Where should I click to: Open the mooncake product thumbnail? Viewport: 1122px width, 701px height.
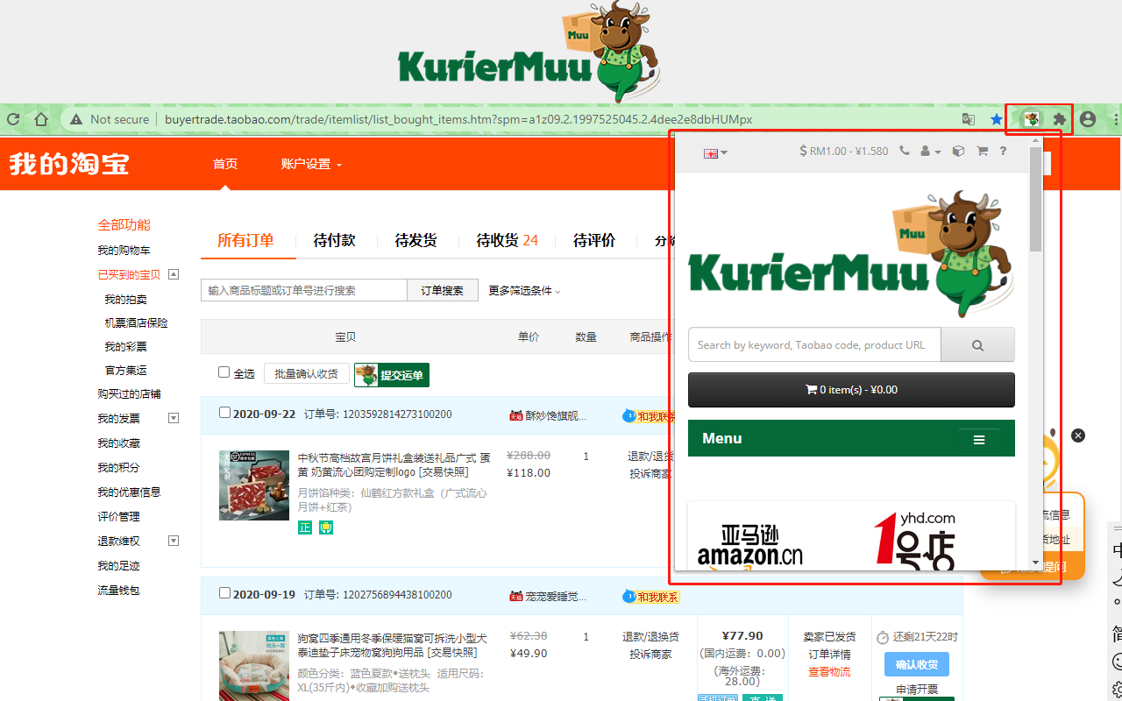[x=254, y=485]
